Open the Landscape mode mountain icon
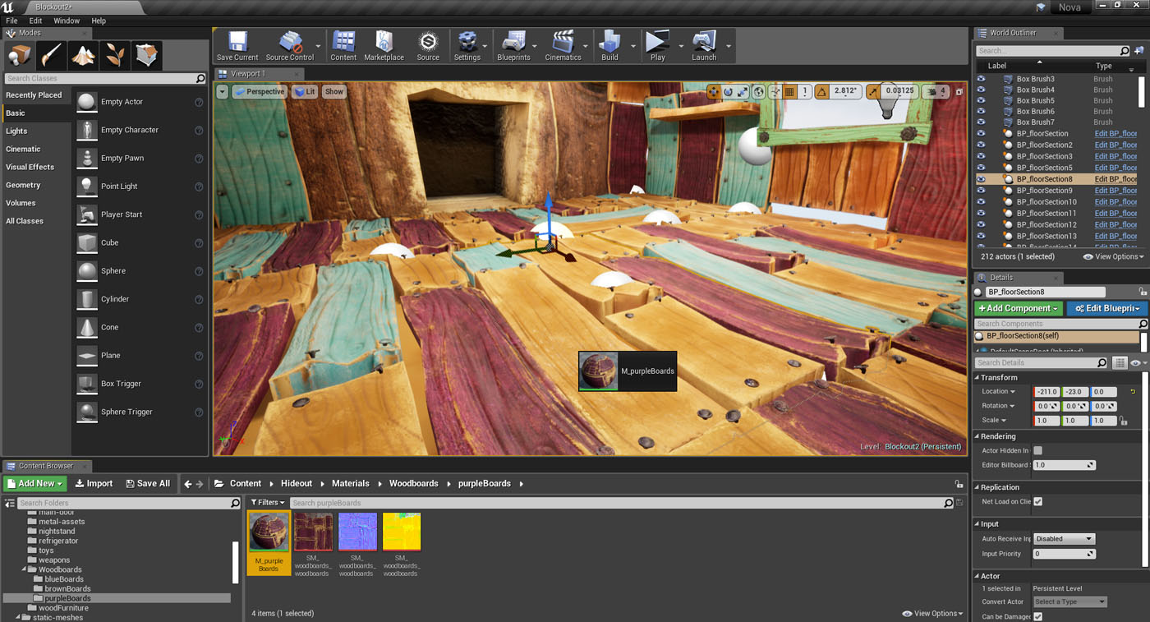Screen dimensions: 1150x622 pos(83,55)
